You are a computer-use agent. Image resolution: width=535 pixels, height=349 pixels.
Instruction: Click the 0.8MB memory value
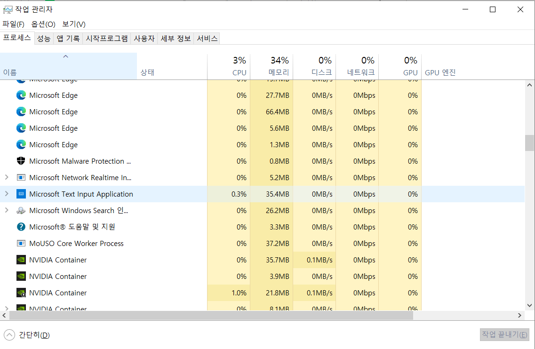(279, 161)
